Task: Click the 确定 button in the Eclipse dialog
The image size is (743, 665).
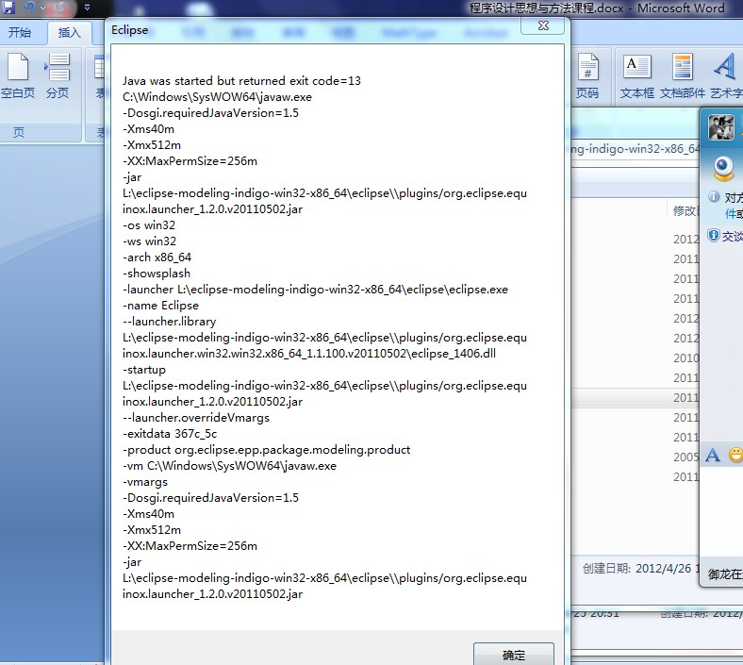Action: point(514,655)
